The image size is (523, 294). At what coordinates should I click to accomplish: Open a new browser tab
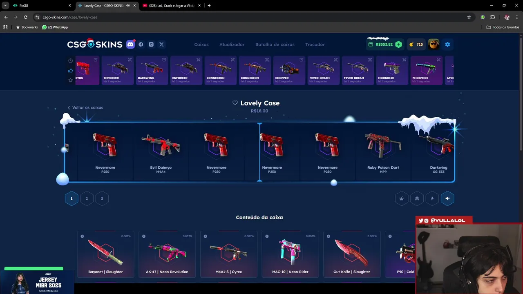pyautogui.click(x=209, y=6)
